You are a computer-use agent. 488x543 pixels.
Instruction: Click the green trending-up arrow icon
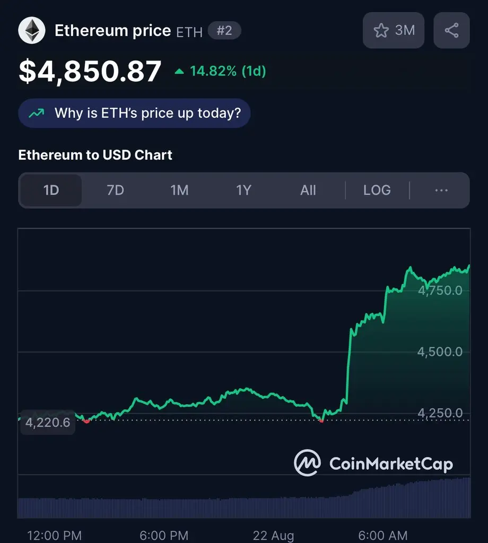(x=37, y=113)
